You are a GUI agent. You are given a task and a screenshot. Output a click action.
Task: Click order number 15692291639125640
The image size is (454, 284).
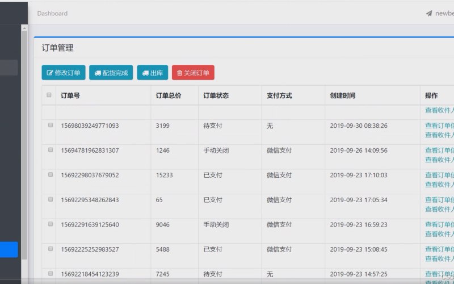click(x=90, y=224)
